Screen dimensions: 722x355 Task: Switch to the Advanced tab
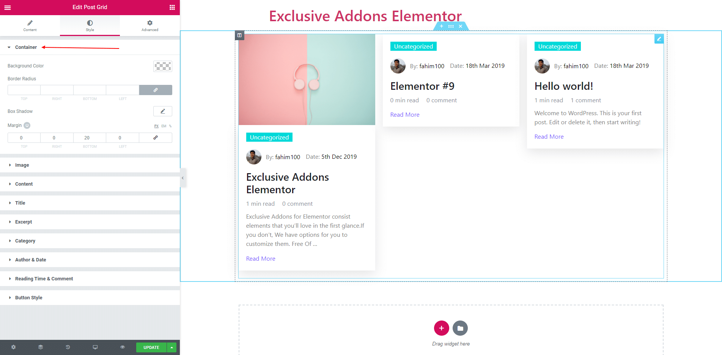150,25
